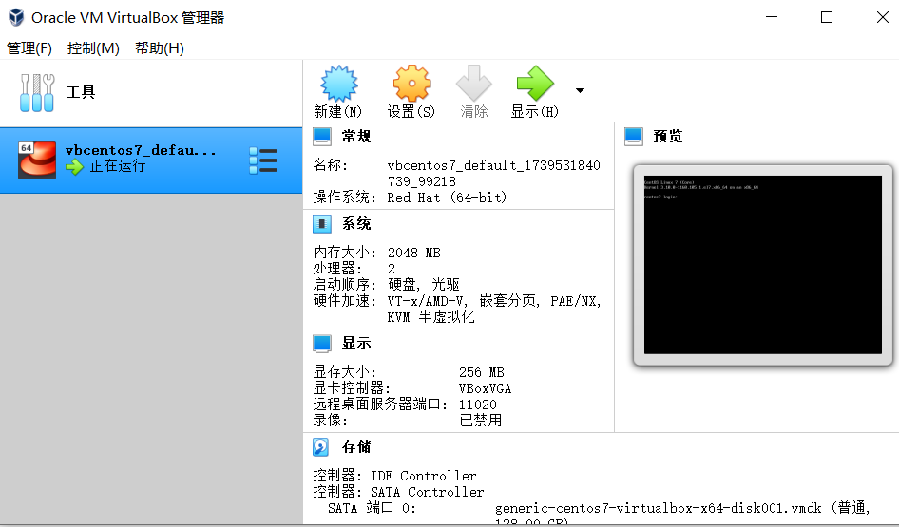Open the 存储 section heading link
This screenshot has height=527, width=899.
[x=356, y=447]
